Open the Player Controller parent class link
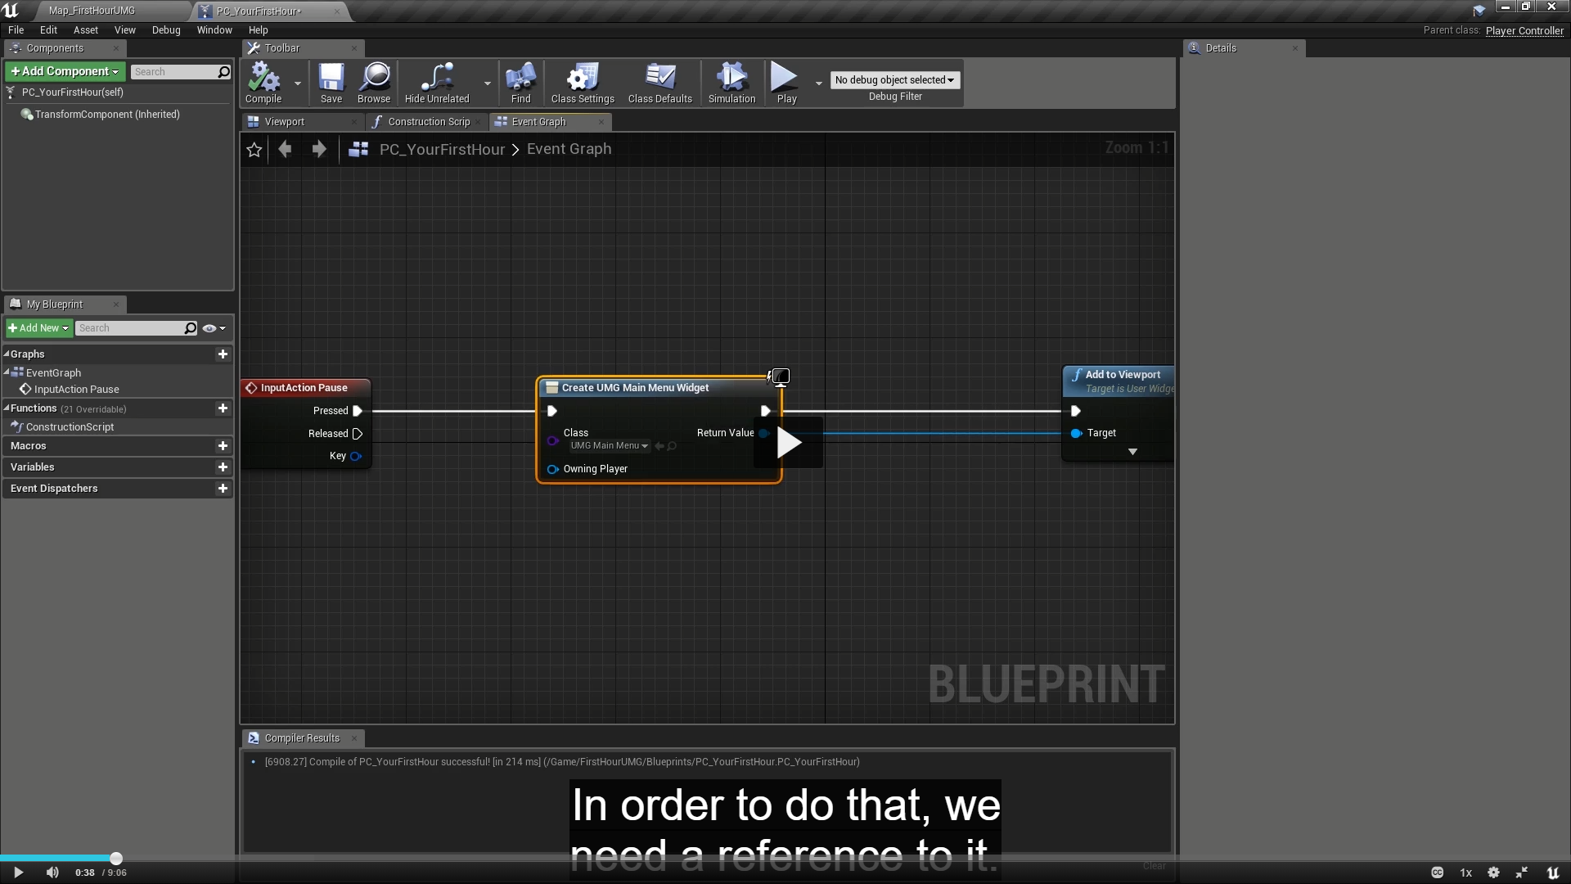 (1524, 31)
